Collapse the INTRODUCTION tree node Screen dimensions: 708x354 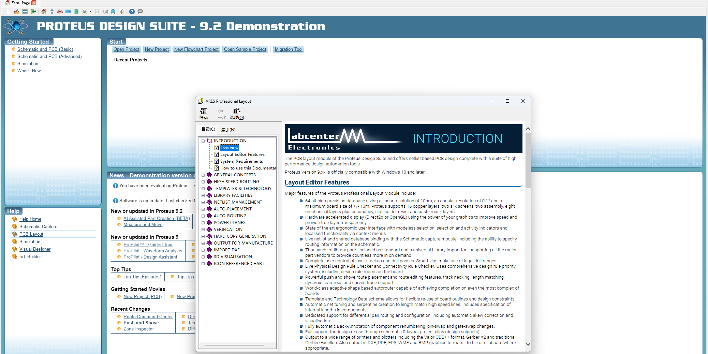(203, 141)
